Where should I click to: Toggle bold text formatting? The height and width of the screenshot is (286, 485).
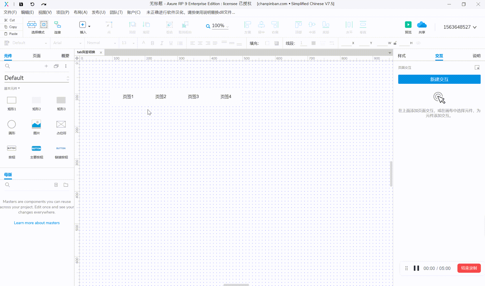click(x=152, y=43)
